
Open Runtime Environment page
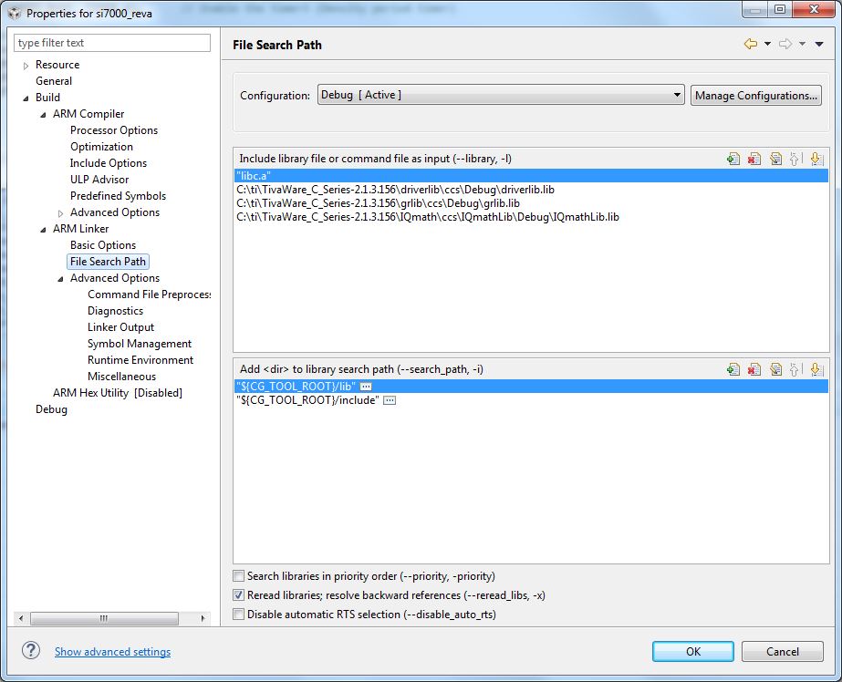(x=140, y=360)
